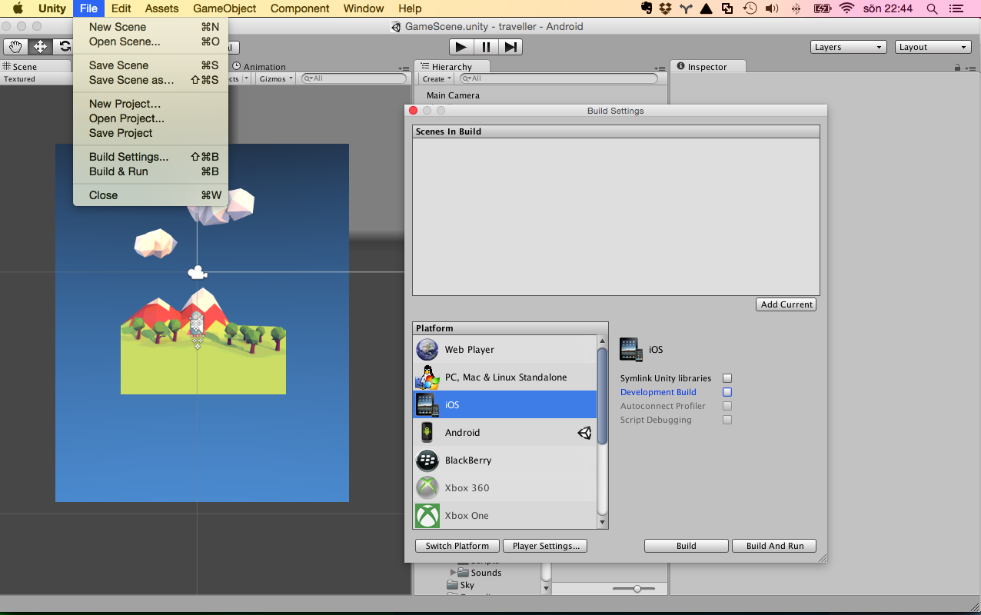
Task: Click the Android phone icon
Action: click(427, 433)
